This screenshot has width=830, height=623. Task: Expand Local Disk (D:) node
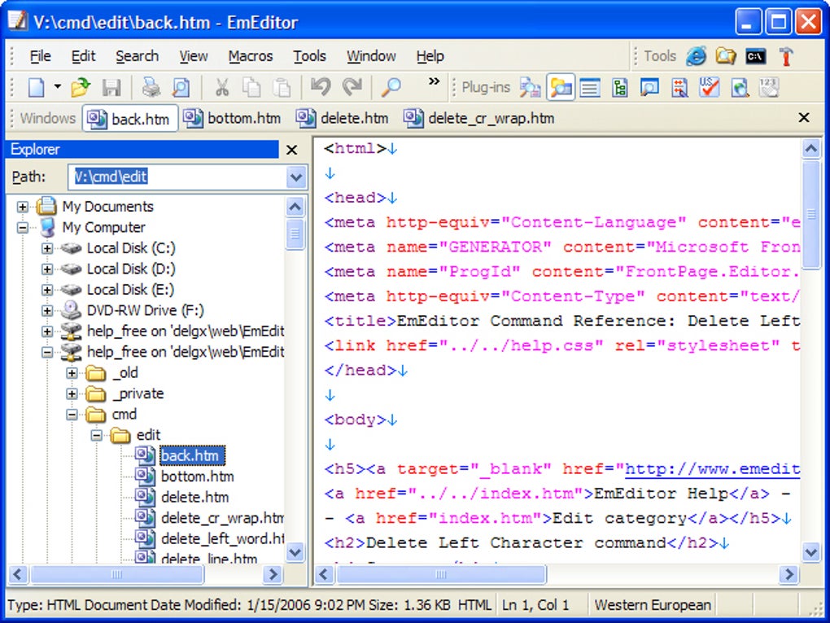point(47,269)
